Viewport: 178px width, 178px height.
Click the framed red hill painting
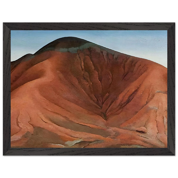click(89, 89)
